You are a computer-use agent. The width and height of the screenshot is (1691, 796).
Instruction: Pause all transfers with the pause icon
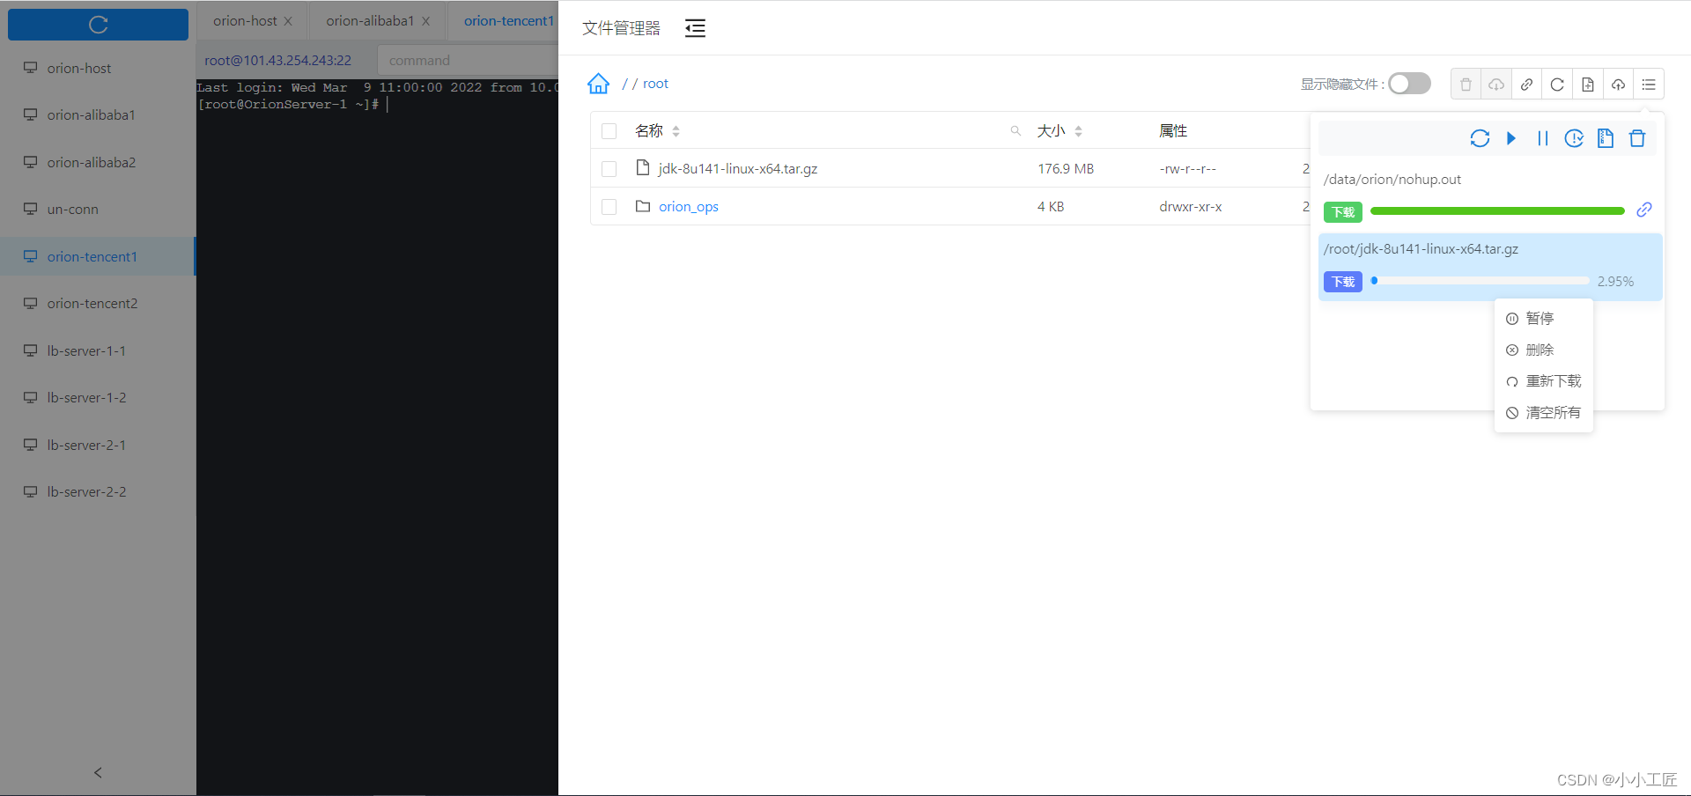point(1542,138)
